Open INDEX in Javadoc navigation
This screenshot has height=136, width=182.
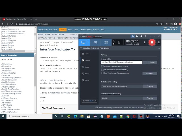96,30
